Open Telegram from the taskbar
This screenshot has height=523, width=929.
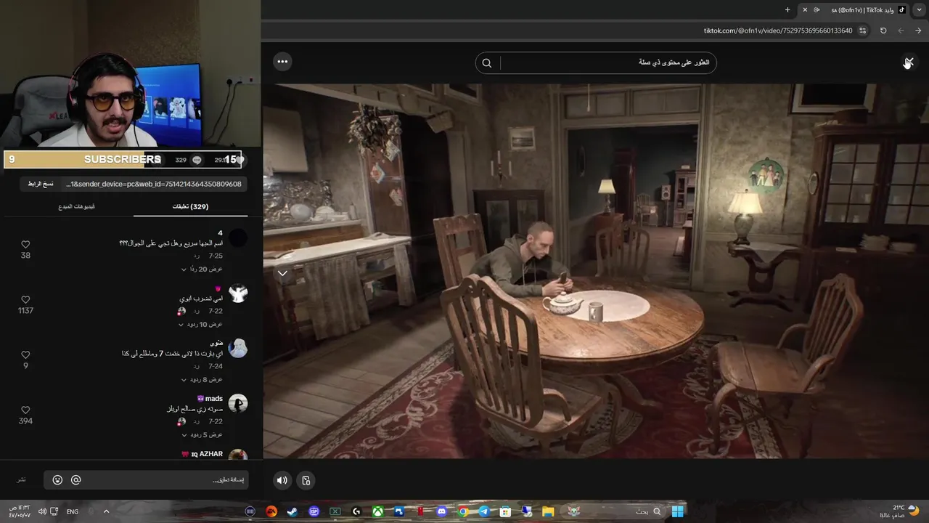click(484, 511)
